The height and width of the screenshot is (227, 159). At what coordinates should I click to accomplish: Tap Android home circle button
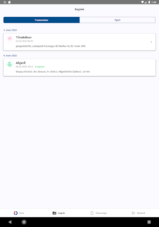point(24,222)
